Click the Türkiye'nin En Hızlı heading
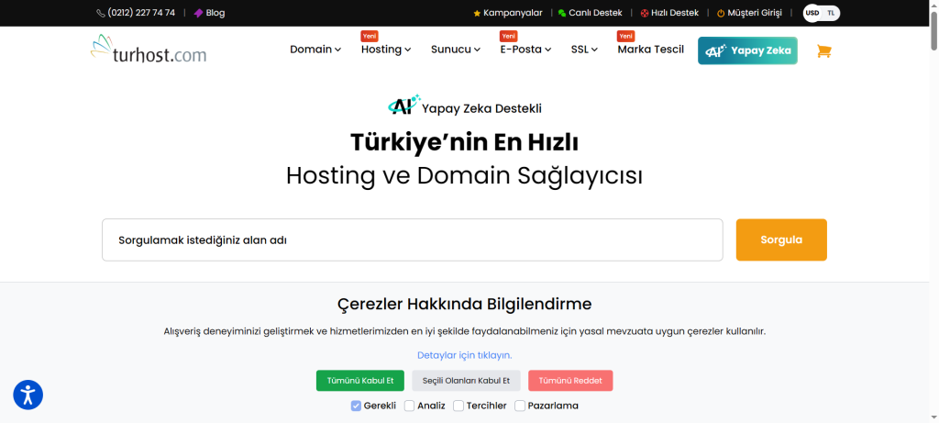This screenshot has height=423, width=939. pos(464,142)
